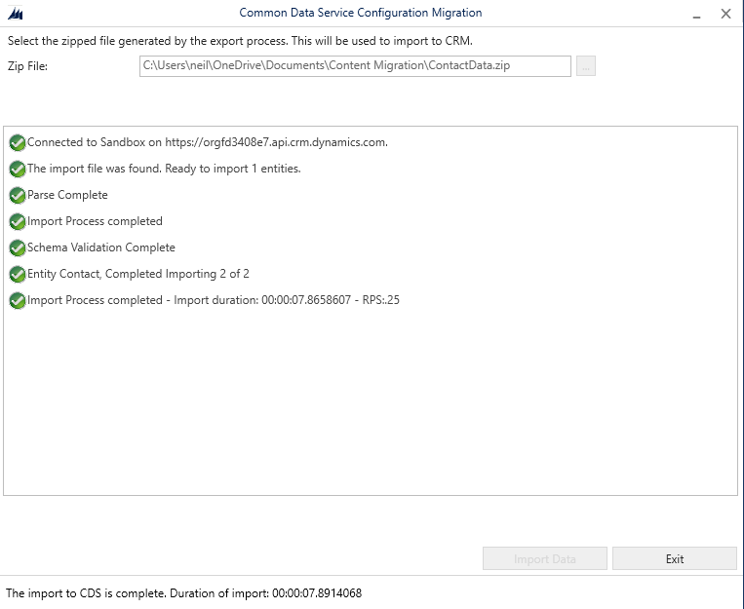
Task: Select the Connected to Sandbox log line
Action: coord(207,142)
